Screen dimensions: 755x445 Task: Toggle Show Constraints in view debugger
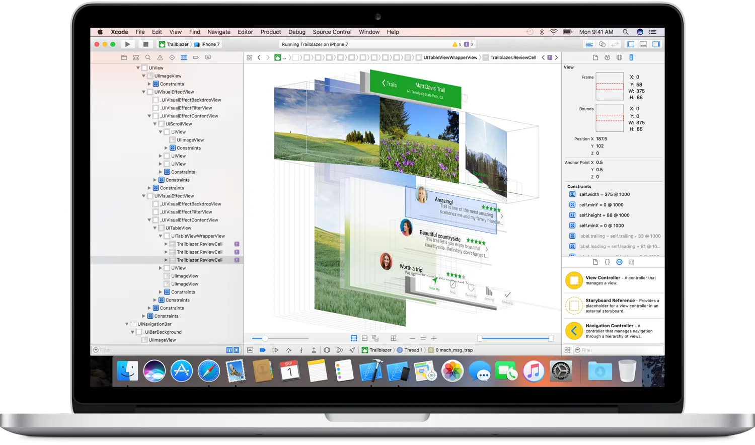tap(364, 338)
